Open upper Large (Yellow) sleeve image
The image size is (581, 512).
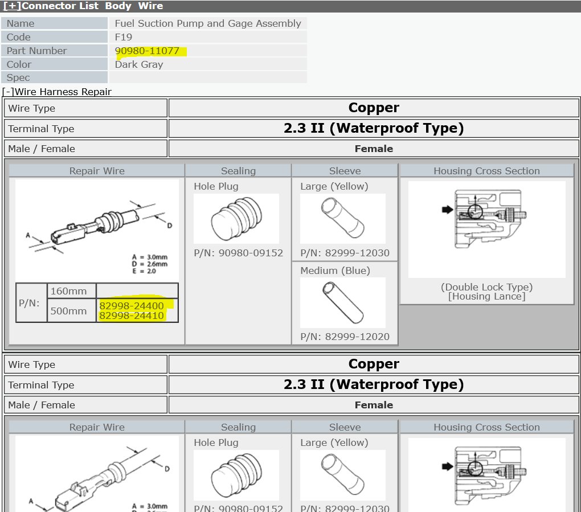(343, 219)
